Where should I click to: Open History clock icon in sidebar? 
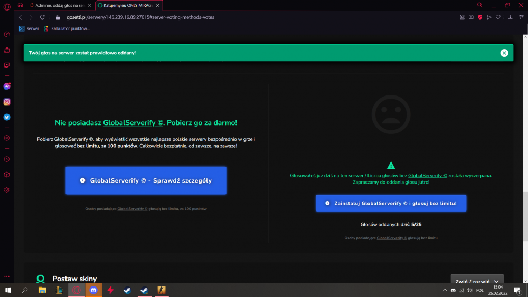tap(7, 159)
